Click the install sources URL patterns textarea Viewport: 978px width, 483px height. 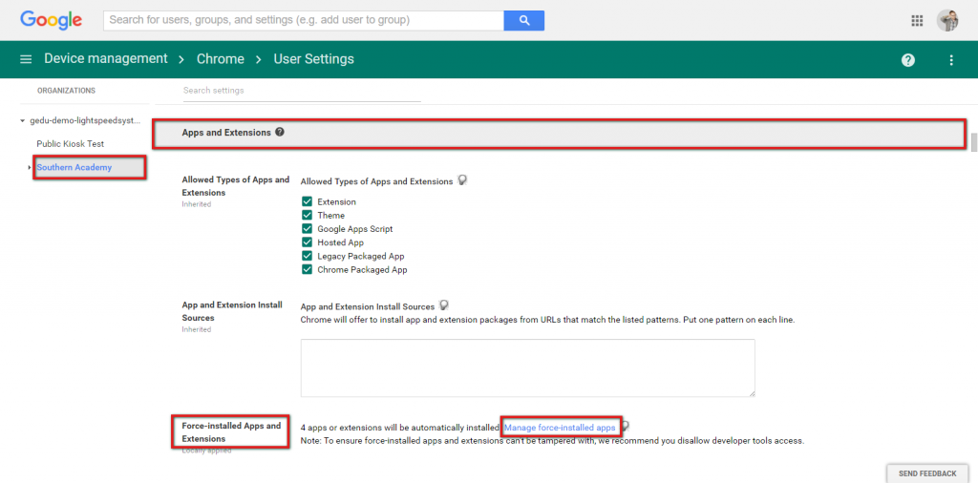pyautogui.click(x=527, y=367)
